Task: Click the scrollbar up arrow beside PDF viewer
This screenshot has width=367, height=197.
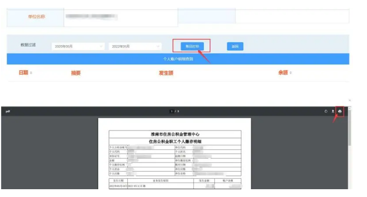Action: coord(349,108)
